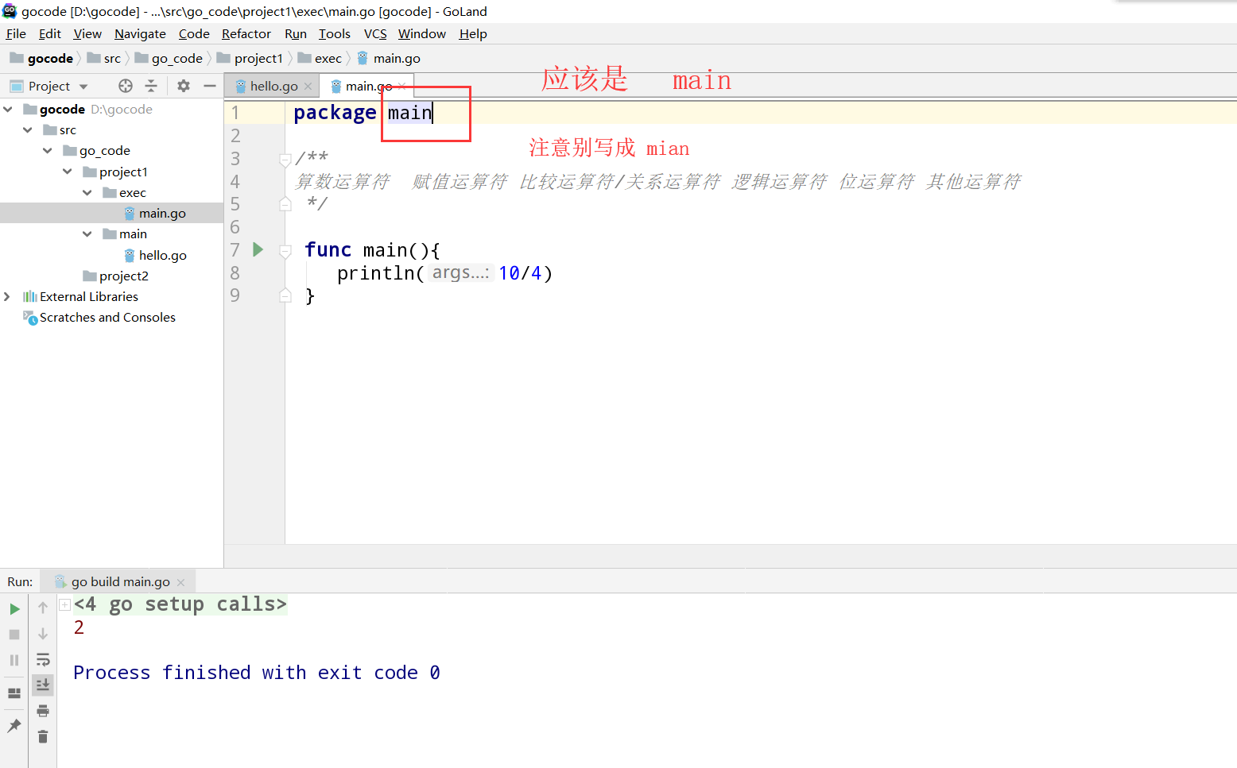1237x768 pixels.
Task: Rerun program with green play button in Run panel
Action: coord(14,609)
